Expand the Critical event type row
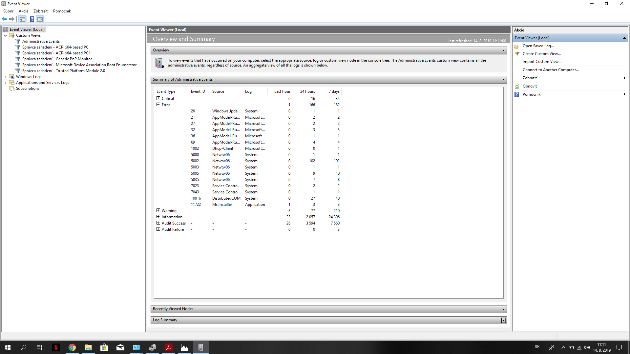The height and width of the screenshot is (354, 630). 158,98
